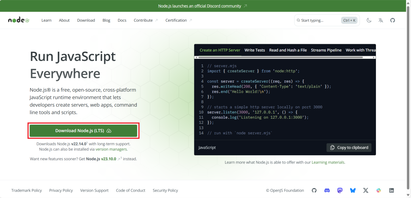The image size is (411, 198).
Task: Click the Mastodon icon in the footer
Action: point(340,190)
